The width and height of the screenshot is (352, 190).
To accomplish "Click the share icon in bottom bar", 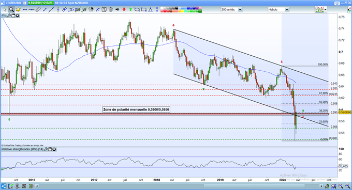I will coord(4,186).
